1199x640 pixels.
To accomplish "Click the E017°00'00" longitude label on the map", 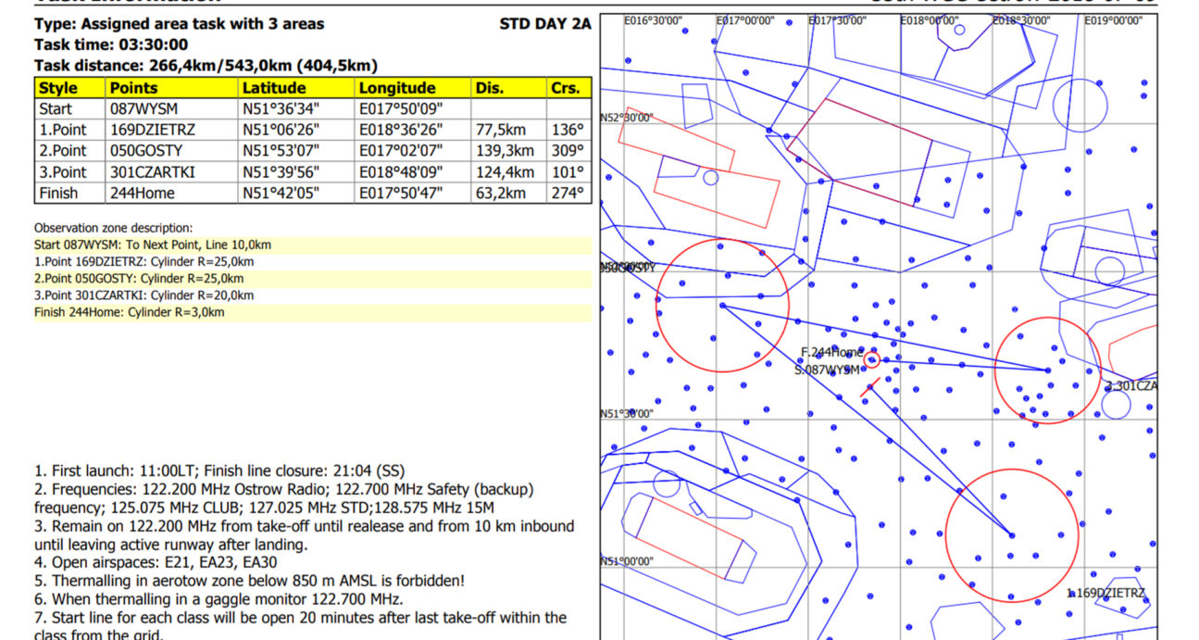I will 745,19.
